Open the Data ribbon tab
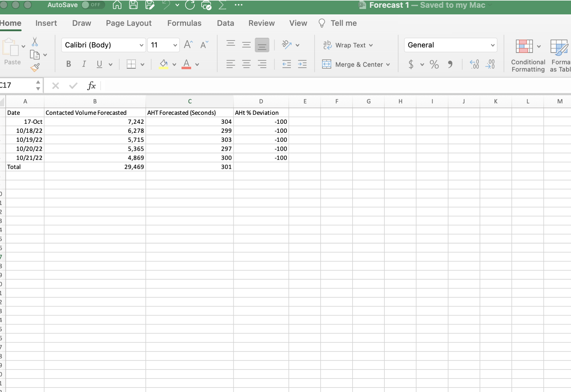This screenshot has width=571, height=392. [225, 23]
